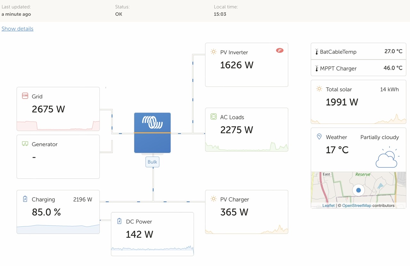Click the Total solar sun icon
410x266 pixels.
[319, 89]
